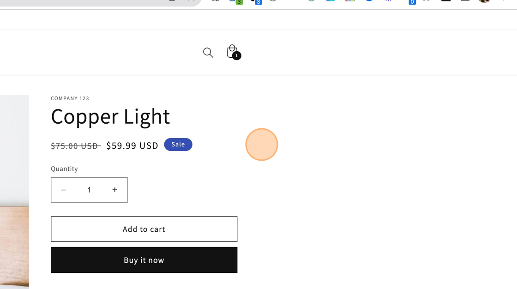This screenshot has height=289, width=517.
Task: Click the extension icon with blue 3 badge
Action: [x=256, y=1]
